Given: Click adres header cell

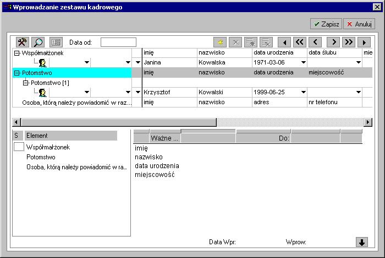Looking at the screenshot, I should (279, 102).
